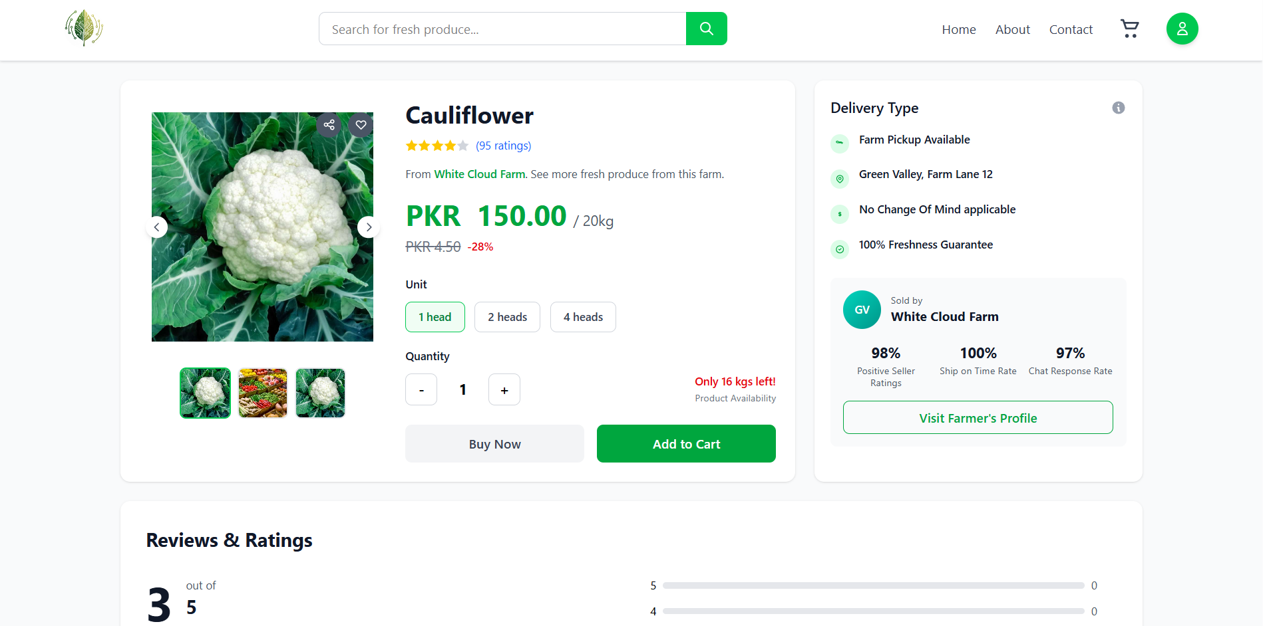Open the White Cloud Farm link
This screenshot has height=626, width=1263.
point(480,174)
